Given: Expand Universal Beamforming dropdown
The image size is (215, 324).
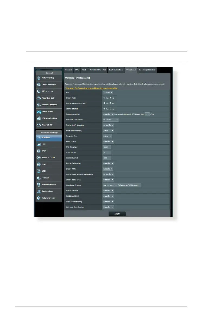Looking at the screenshot, I should (108, 207).
